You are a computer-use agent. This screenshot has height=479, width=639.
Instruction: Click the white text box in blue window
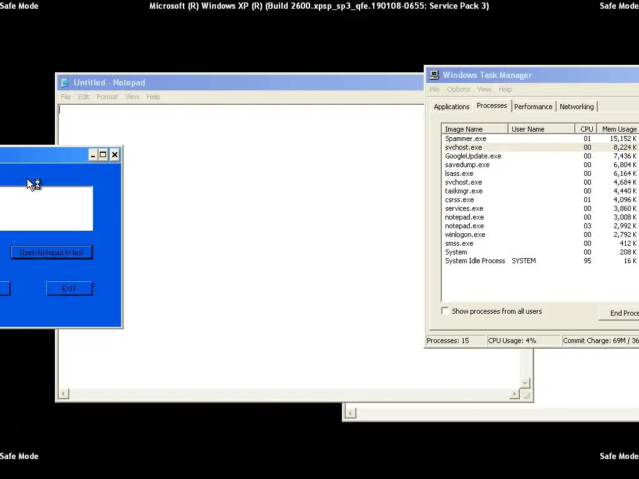tap(46, 208)
